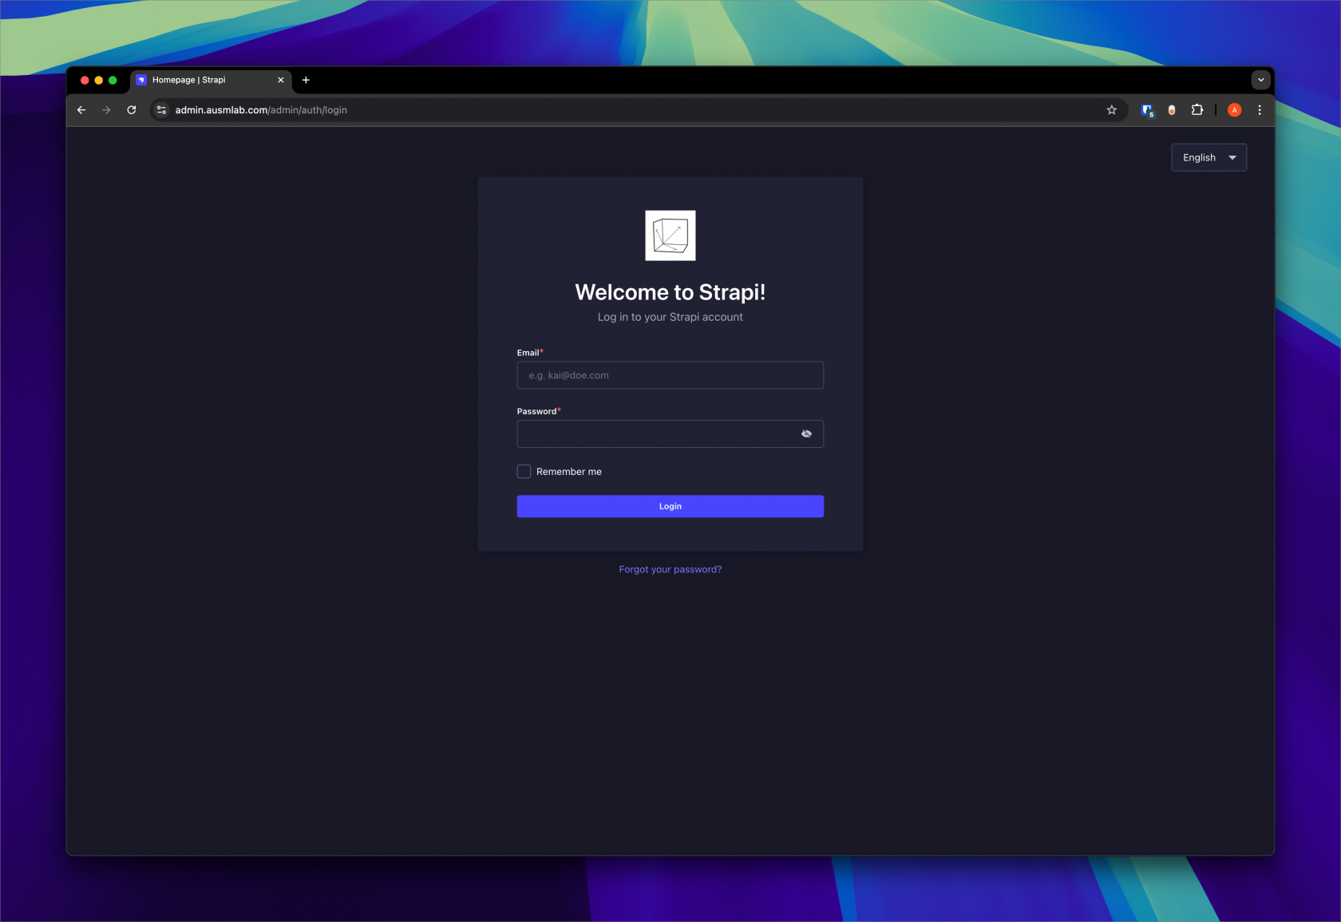The height and width of the screenshot is (922, 1341).
Task: Bookmark this page with the star icon
Action: pos(1111,110)
